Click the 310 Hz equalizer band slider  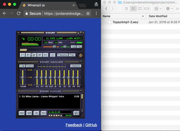[46, 77]
